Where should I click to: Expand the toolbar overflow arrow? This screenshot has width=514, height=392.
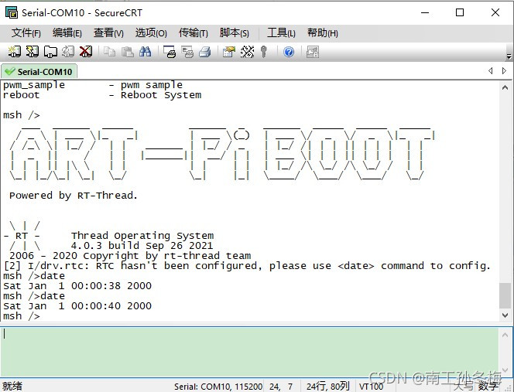click(509, 56)
